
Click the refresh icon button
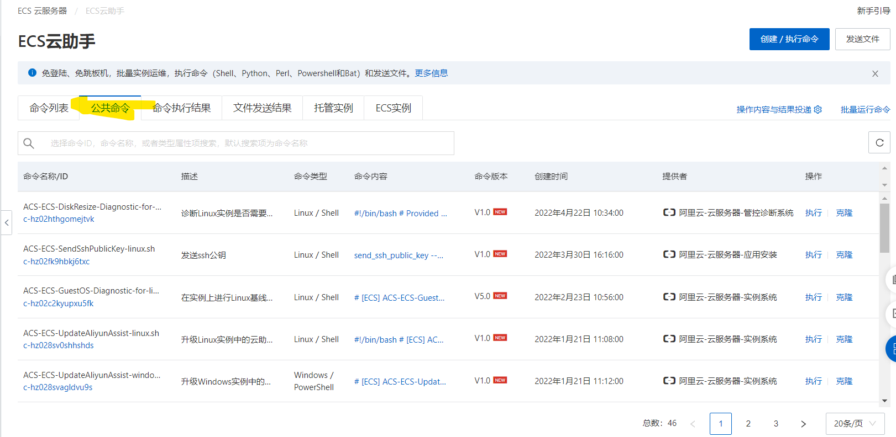pyautogui.click(x=879, y=142)
